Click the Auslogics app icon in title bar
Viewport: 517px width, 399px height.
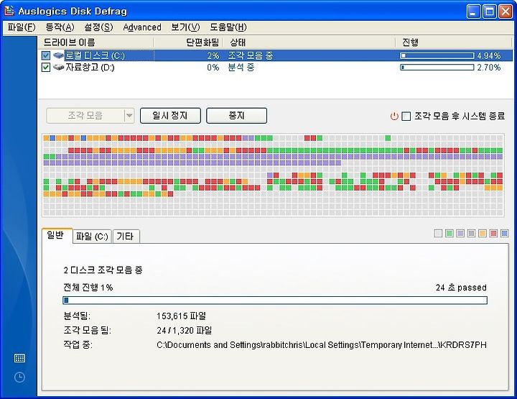(9, 11)
